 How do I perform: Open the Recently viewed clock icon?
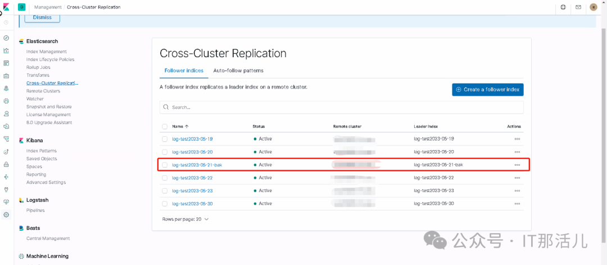pos(6,22)
